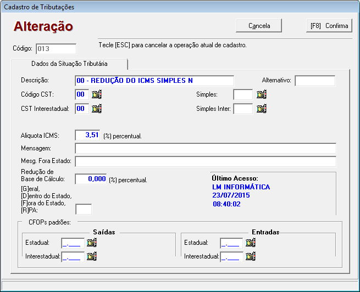The width and height of the screenshot is (360, 292).
Task: Open CFOP lookup for Saídas Interestadual
Action: point(91,256)
